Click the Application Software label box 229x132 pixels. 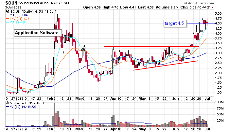(x=38, y=33)
